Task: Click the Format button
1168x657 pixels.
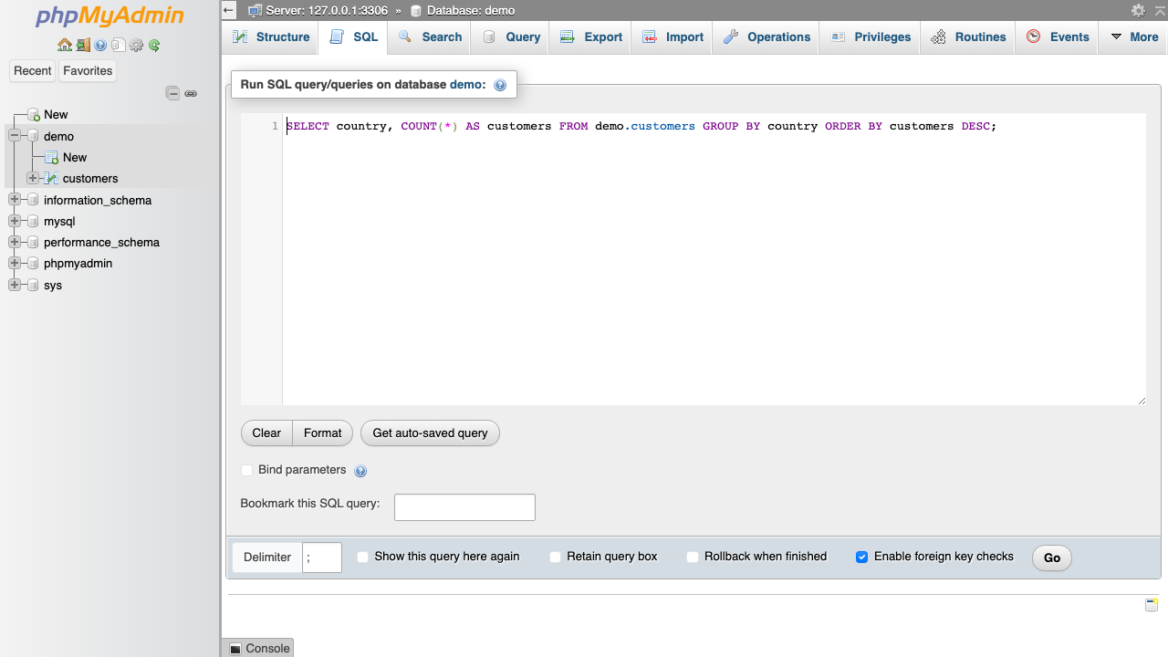Action: click(x=323, y=433)
